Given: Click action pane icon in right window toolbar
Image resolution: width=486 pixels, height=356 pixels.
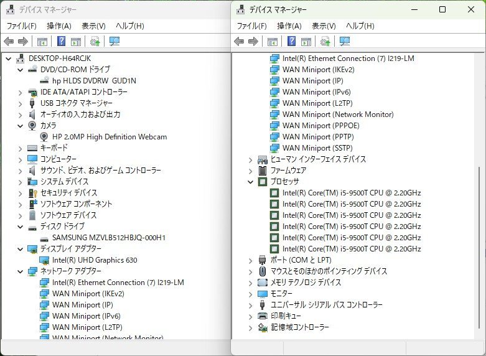Looking at the screenshot, I should (x=306, y=41).
